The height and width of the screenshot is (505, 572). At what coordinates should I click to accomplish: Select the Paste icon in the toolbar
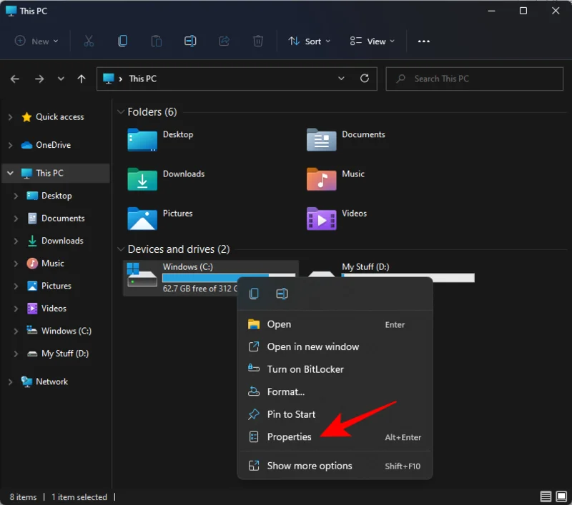click(x=157, y=41)
